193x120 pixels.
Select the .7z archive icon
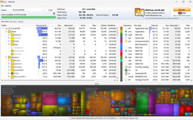126,70
